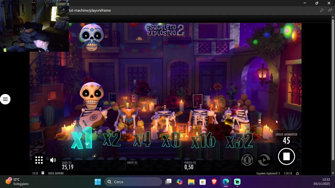Click the streamer webcam overlay

click(x=35, y=26)
